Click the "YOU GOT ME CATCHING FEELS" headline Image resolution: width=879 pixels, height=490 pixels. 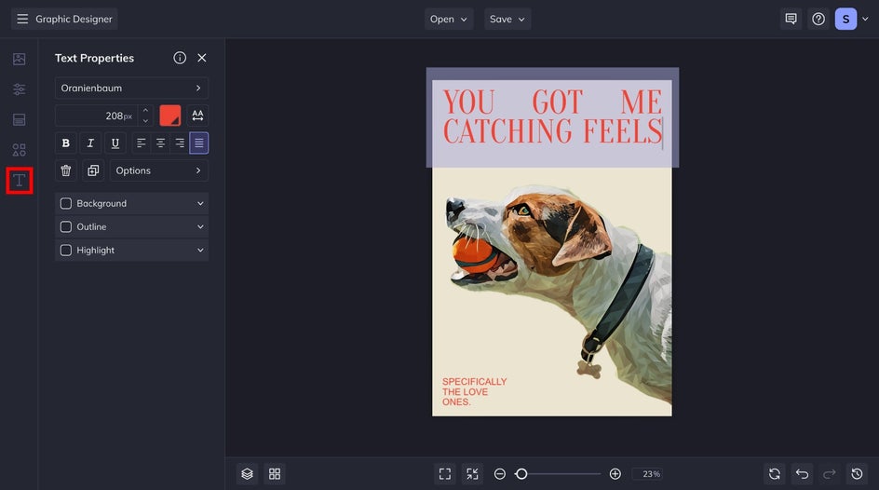pyautogui.click(x=553, y=116)
